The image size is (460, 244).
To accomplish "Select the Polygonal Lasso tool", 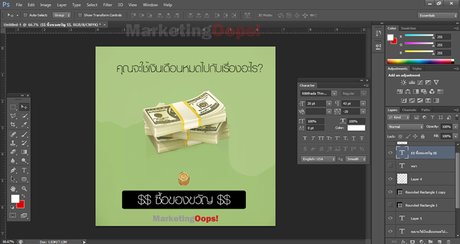I will 13,116.
